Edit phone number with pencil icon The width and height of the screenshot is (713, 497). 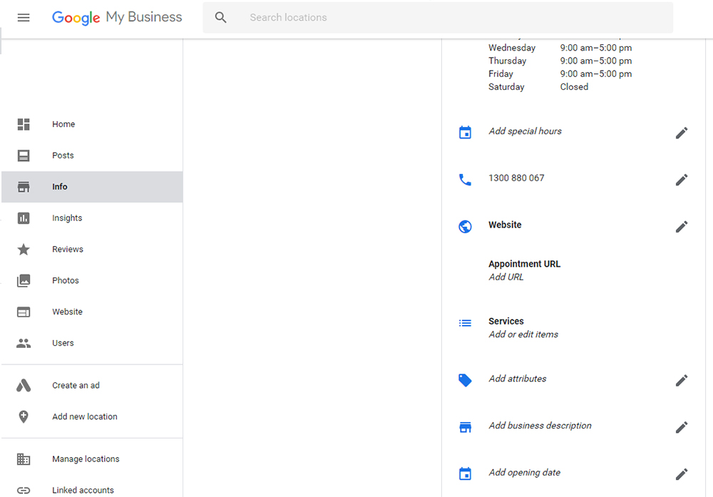tap(681, 180)
